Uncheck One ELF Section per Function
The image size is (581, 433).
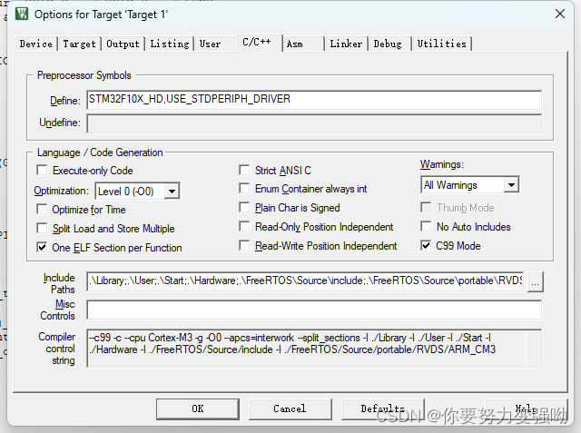43,247
